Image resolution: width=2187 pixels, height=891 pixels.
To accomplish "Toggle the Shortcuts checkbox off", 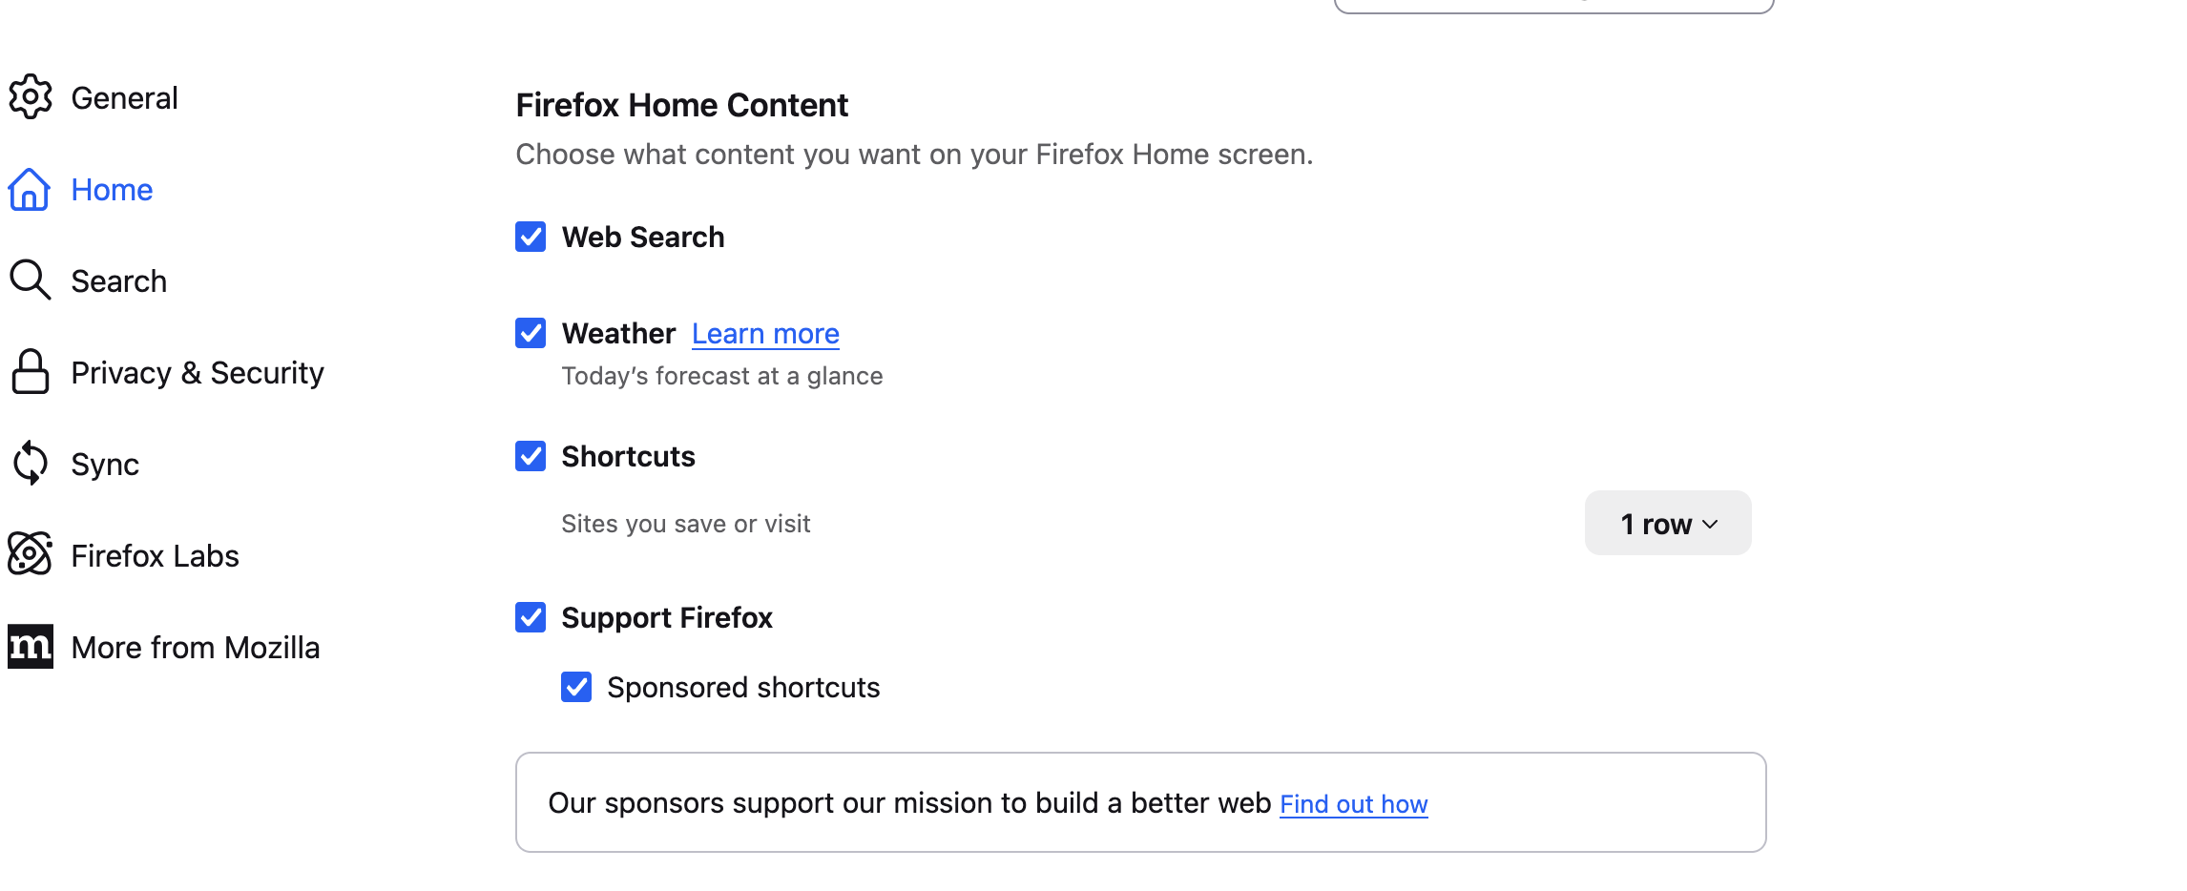I will pyautogui.click(x=531, y=456).
